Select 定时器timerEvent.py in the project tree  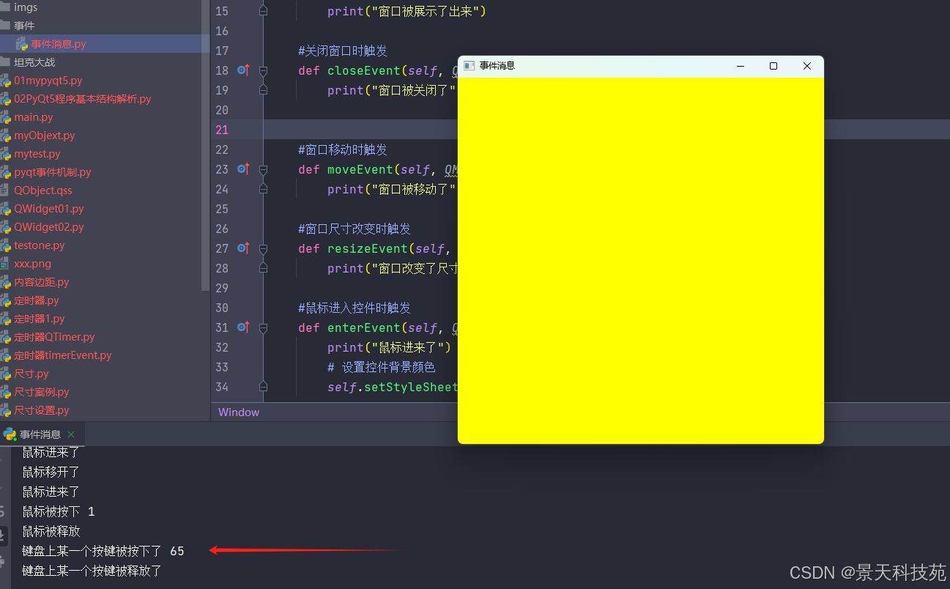pos(62,355)
